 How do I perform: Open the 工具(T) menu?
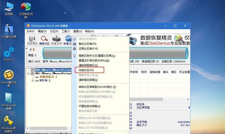pyautogui.click(x=66, y=31)
